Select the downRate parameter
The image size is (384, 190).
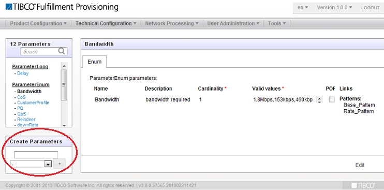click(x=27, y=125)
